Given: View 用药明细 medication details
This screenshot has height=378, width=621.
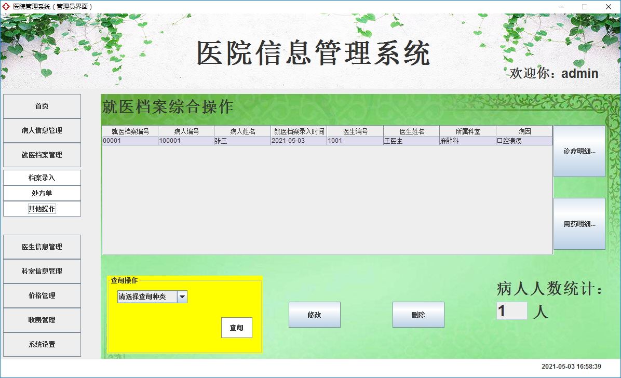Looking at the screenshot, I should click(579, 223).
